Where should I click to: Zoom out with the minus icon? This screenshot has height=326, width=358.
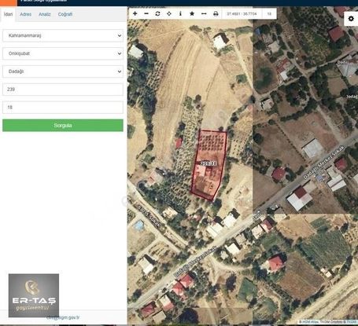pos(146,13)
